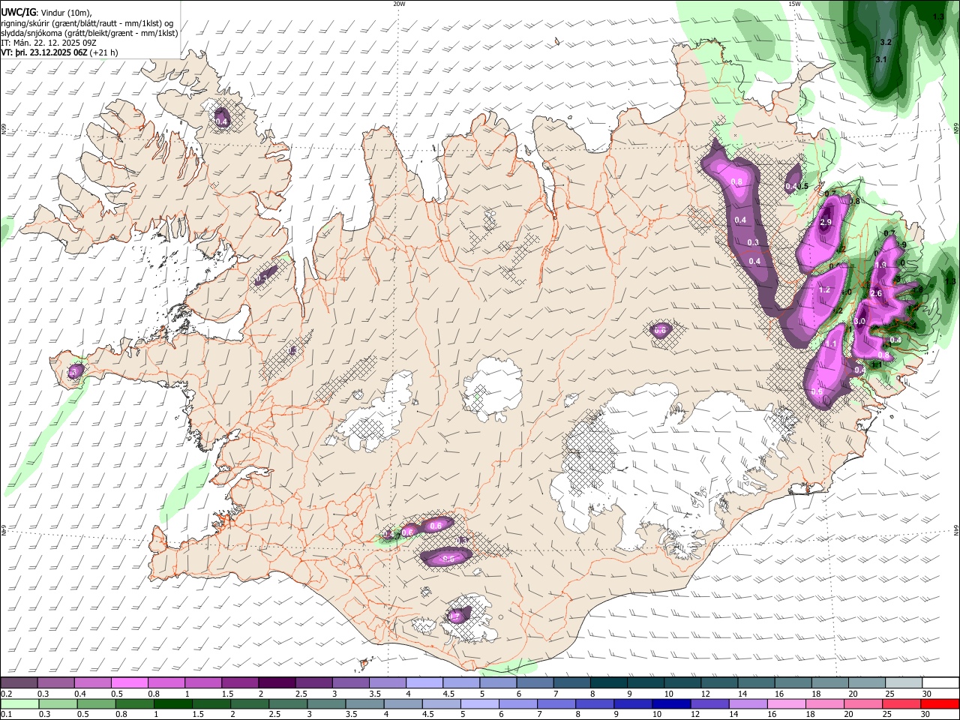The image size is (960, 720).
Task: Click the 2.9 snowfall value on map
Action: 826,223
